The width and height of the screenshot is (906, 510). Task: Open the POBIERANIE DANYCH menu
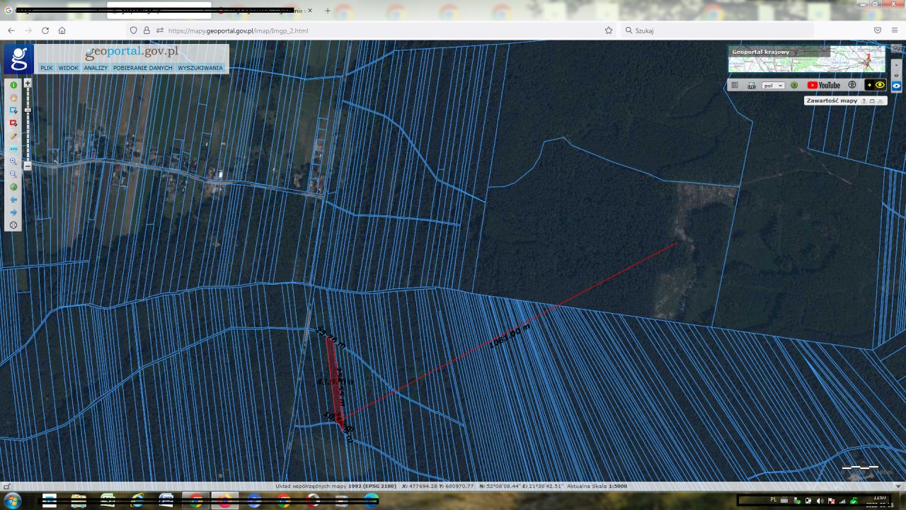coord(143,68)
